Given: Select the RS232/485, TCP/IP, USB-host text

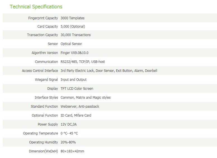Looking at the screenshot, I should coord(83,62).
